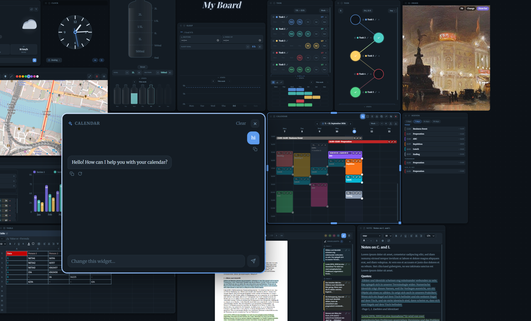Go to next week in Calendar widget
Screen dimensions: 531x321
point(350,124)
